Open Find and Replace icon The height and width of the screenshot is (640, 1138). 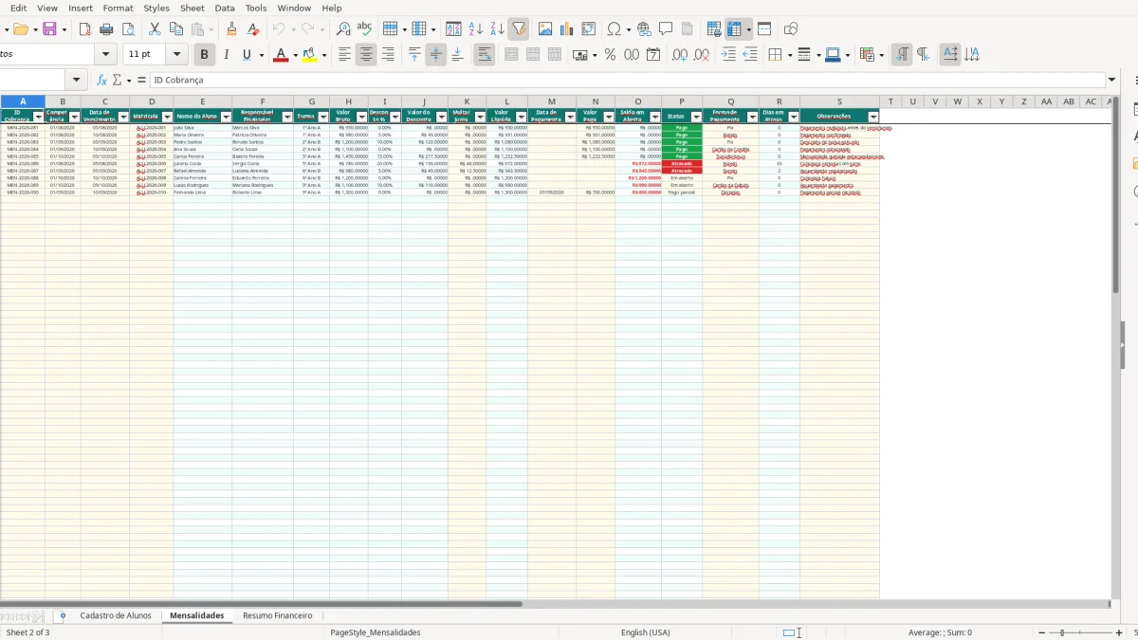point(343,28)
